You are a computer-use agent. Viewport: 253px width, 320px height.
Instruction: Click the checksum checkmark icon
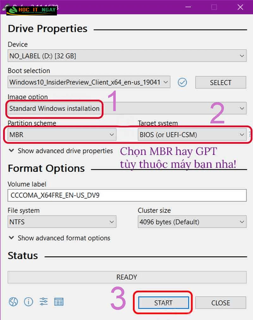[182, 82]
